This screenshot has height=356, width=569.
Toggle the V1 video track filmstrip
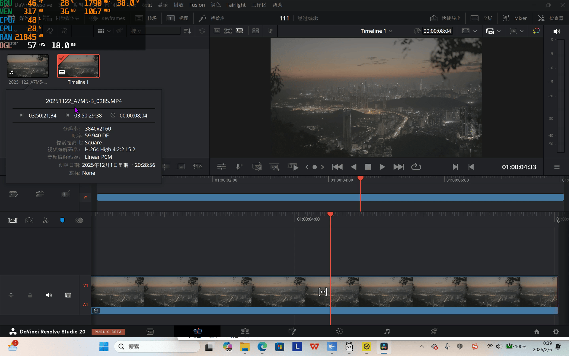68,295
